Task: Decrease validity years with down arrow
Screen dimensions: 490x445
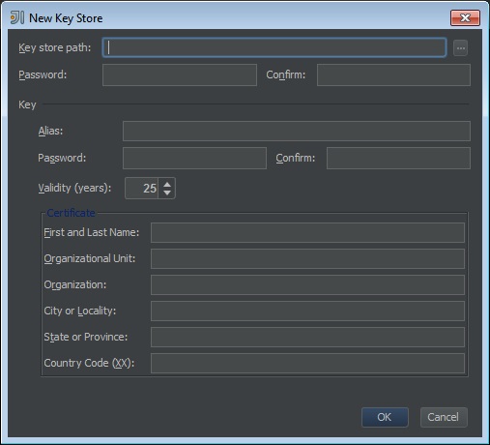Action: [167, 193]
